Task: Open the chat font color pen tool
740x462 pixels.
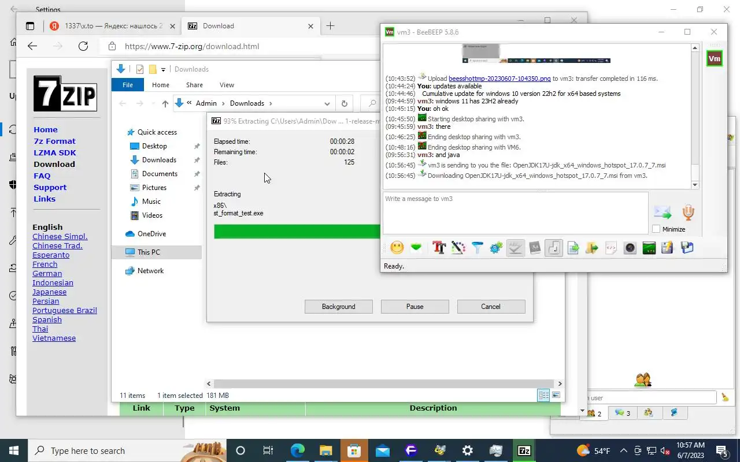Action: click(x=458, y=248)
